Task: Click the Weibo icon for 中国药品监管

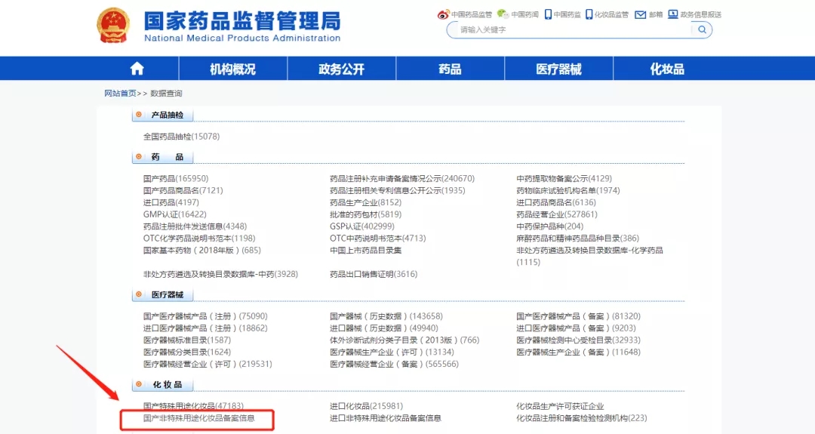Action: tap(443, 14)
